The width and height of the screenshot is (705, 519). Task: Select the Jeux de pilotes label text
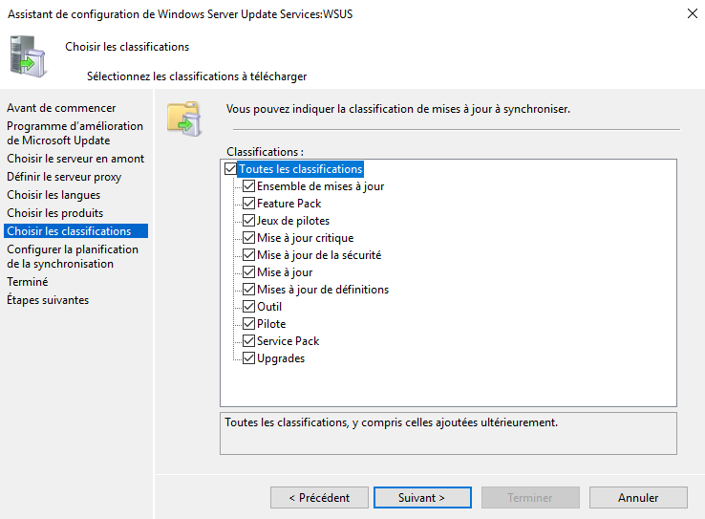[293, 221]
